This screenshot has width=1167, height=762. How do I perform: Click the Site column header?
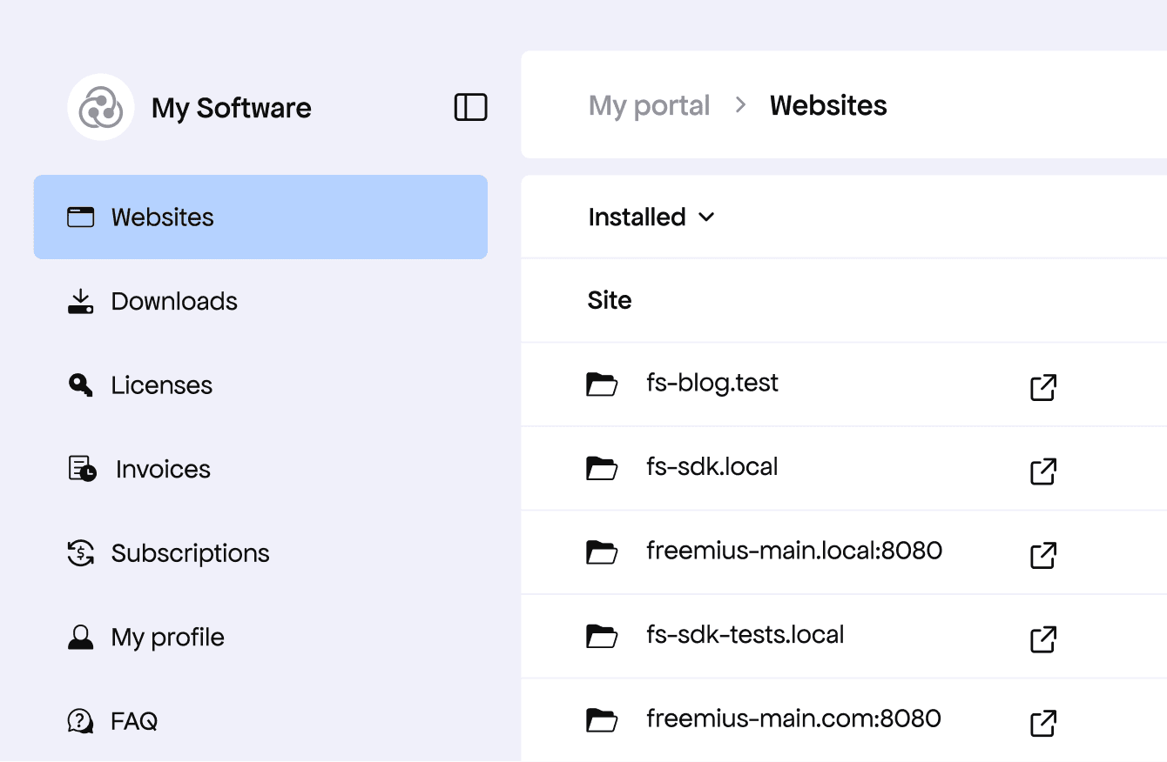point(610,301)
